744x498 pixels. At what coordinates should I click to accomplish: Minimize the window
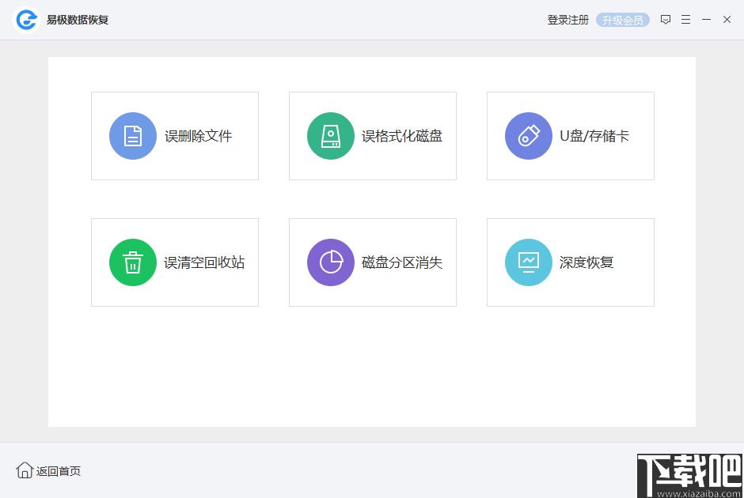click(707, 20)
